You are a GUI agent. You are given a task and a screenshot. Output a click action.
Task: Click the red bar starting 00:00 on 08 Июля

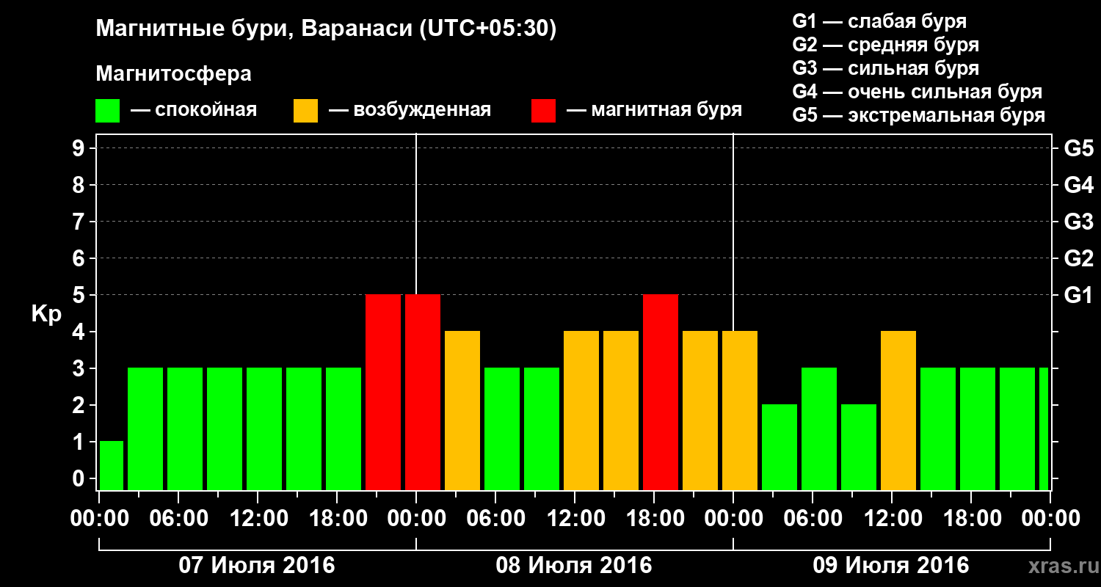(423, 392)
